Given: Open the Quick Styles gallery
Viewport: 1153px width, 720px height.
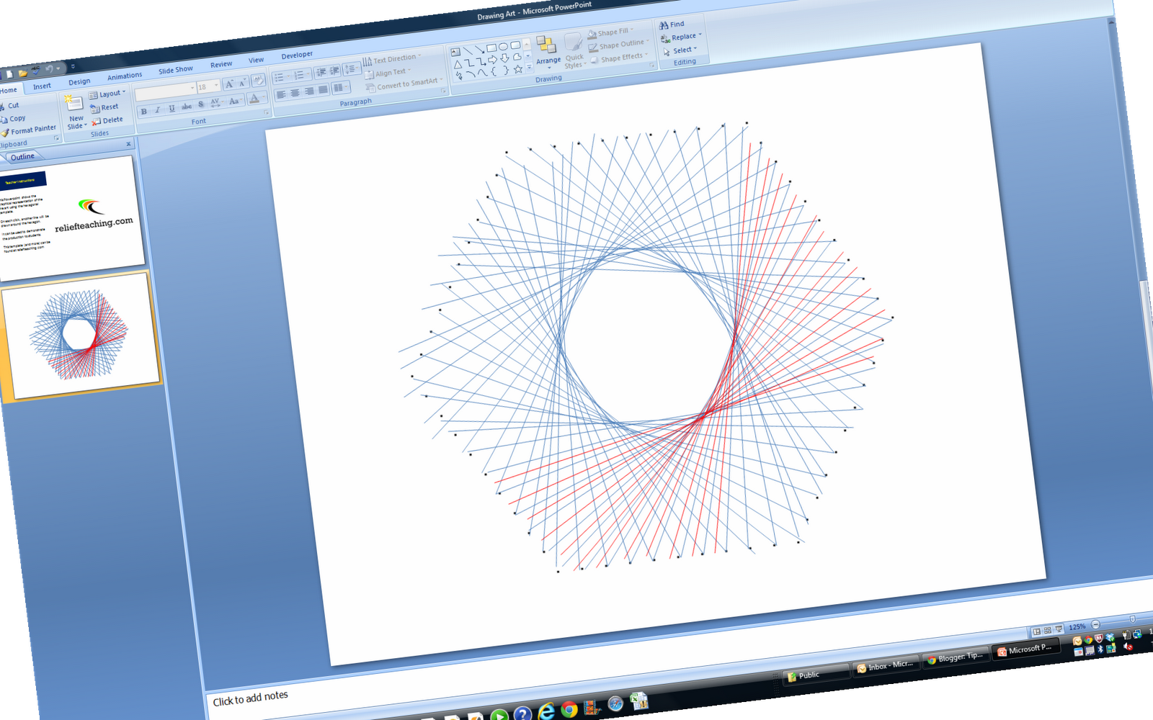Looking at the screenshot, I should [x=574, y=50].
